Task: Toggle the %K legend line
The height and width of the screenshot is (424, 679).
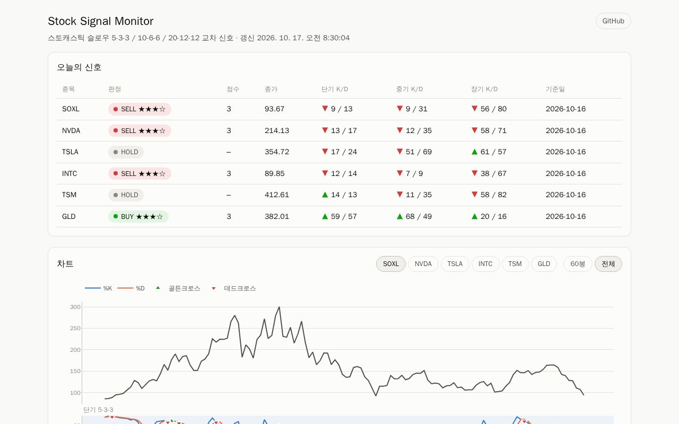Action: (x=99, y=288)
